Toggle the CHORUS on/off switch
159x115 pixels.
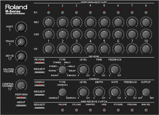coord(40,85)
